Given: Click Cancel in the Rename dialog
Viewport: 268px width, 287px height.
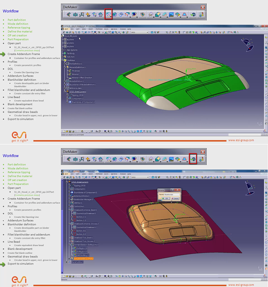Looking at the screenshot, I should click(x=175, y=198).
